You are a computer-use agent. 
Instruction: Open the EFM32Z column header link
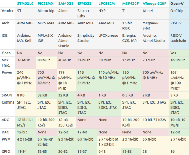click(x=85, y=3)
